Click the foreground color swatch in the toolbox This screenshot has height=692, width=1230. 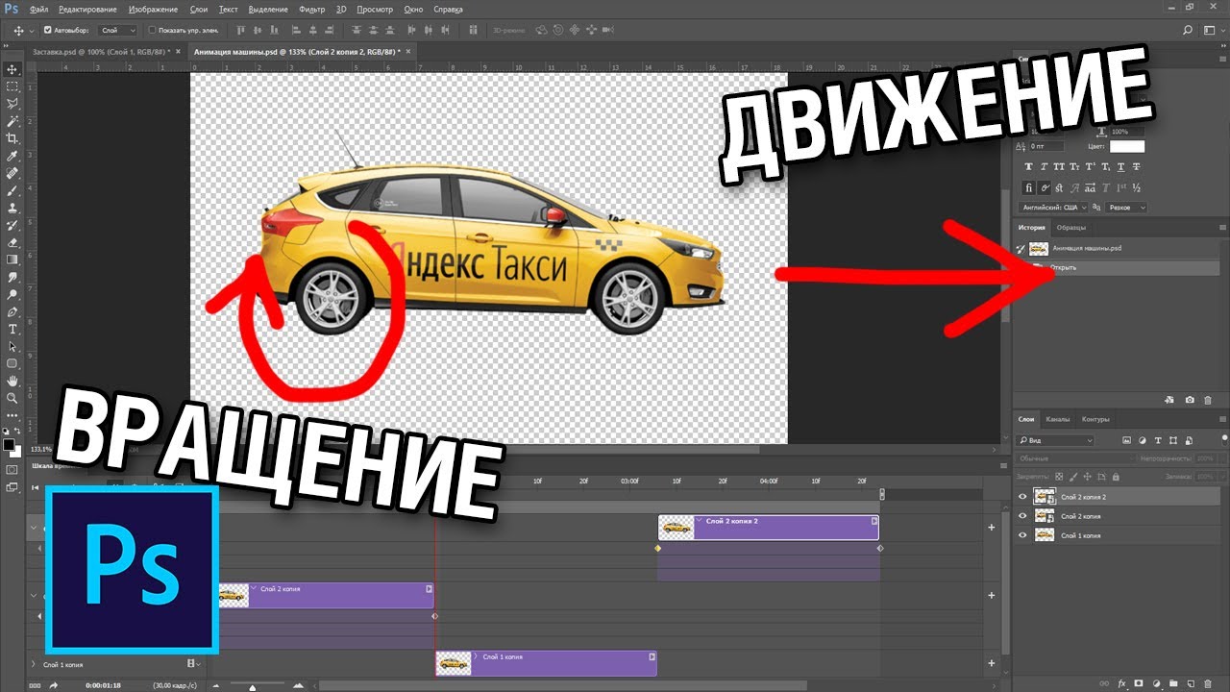pyautogui.click(x=9, y=445)
